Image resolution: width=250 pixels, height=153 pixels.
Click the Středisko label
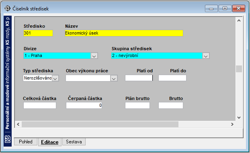click(x=34, y=26)
